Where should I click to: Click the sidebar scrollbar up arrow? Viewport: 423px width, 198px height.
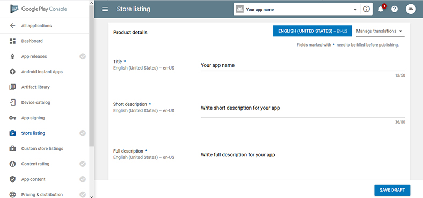coord(91,3)
